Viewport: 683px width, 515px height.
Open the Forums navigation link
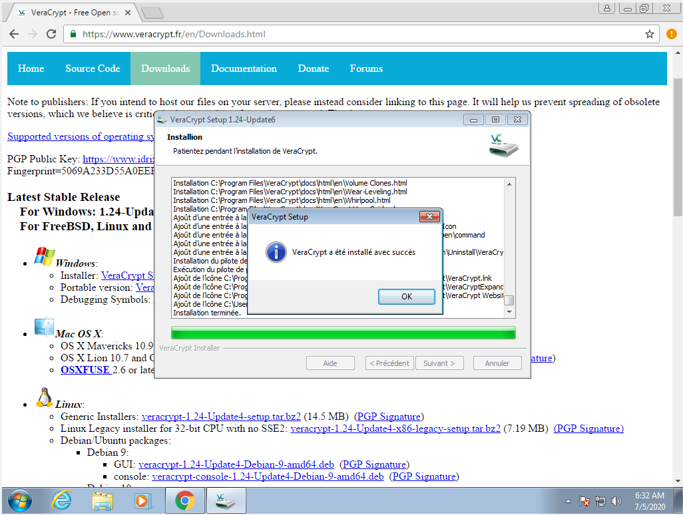tap(366, 69)
